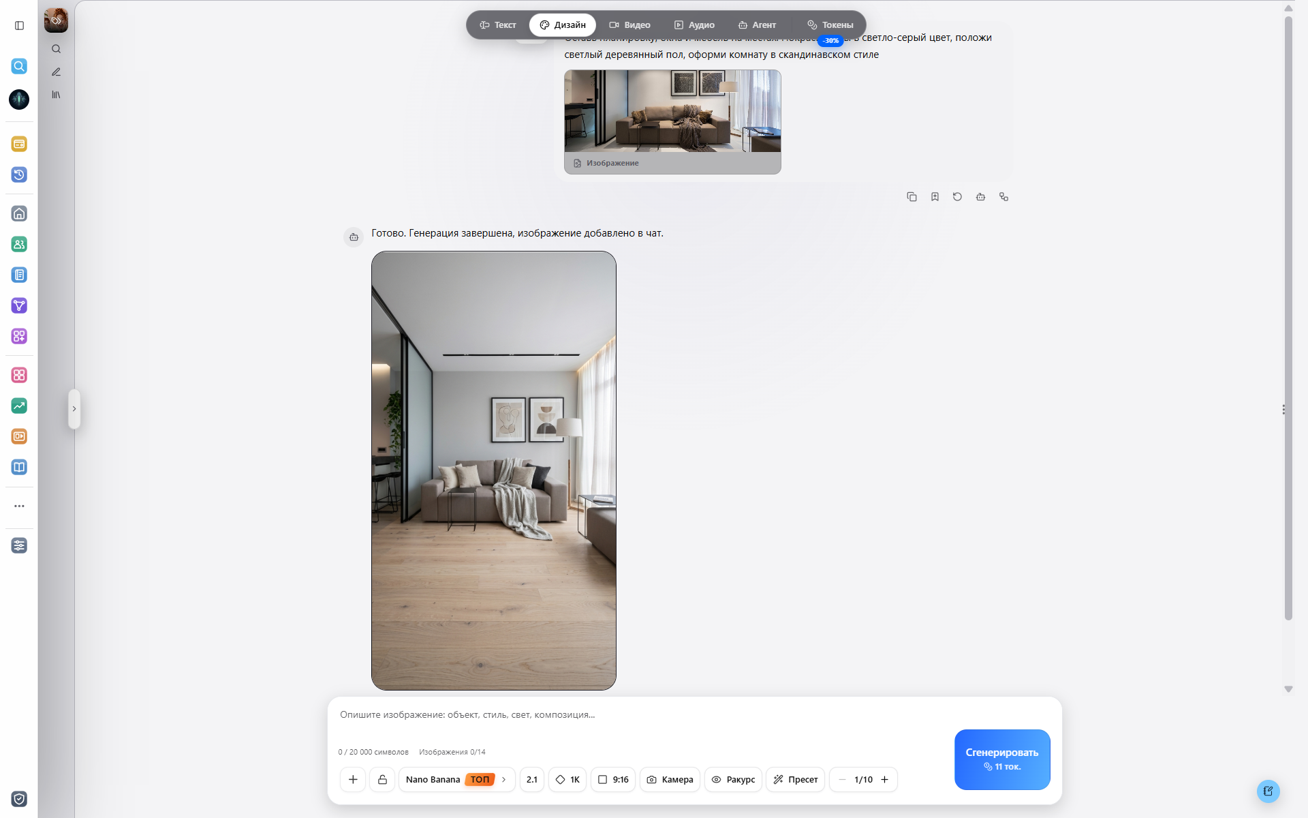Bookmark the prompt message

coord(935,197)
